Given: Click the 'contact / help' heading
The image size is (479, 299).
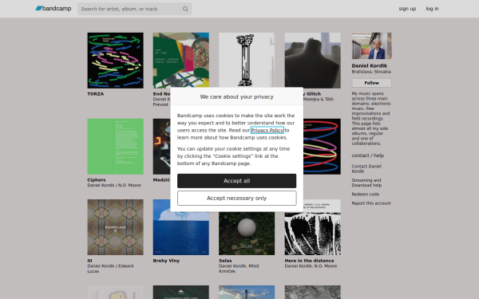Looking at the screenshot, I should pyautogui.click(x=368, y=155).
